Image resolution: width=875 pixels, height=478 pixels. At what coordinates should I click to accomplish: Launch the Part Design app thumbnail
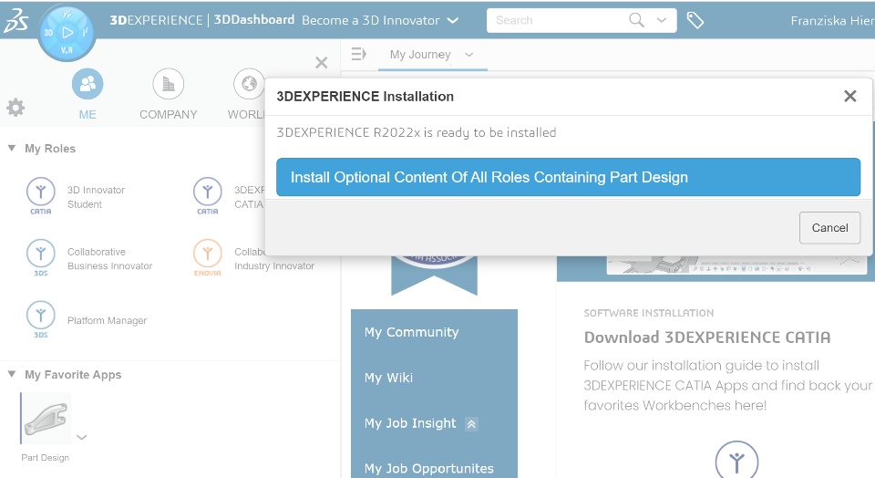tap(46, 418)
